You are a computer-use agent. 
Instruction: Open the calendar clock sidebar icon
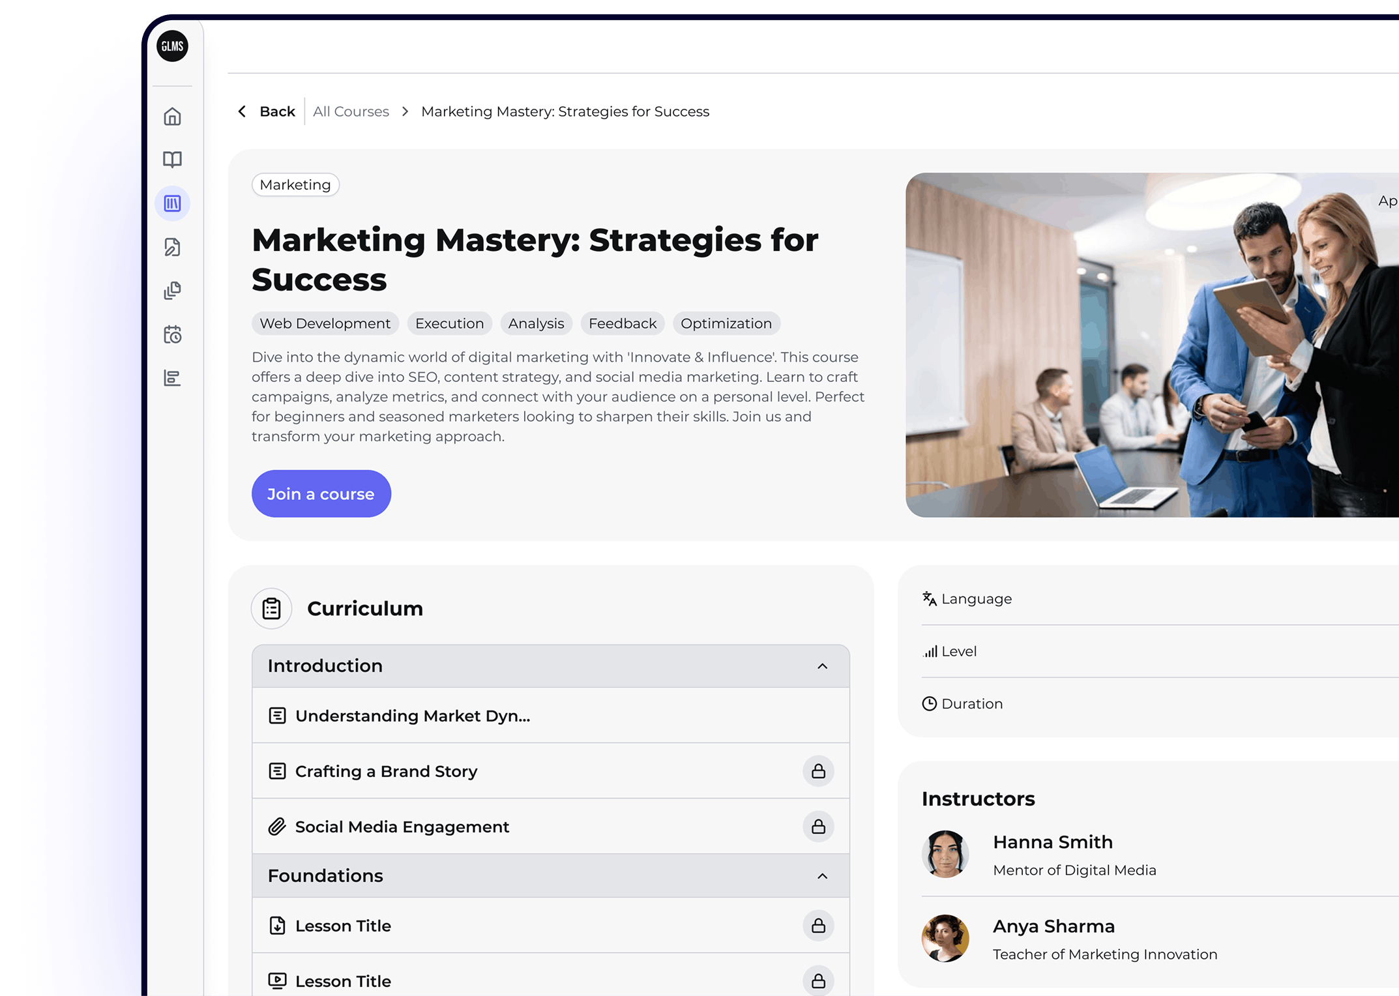click(172, 334)
